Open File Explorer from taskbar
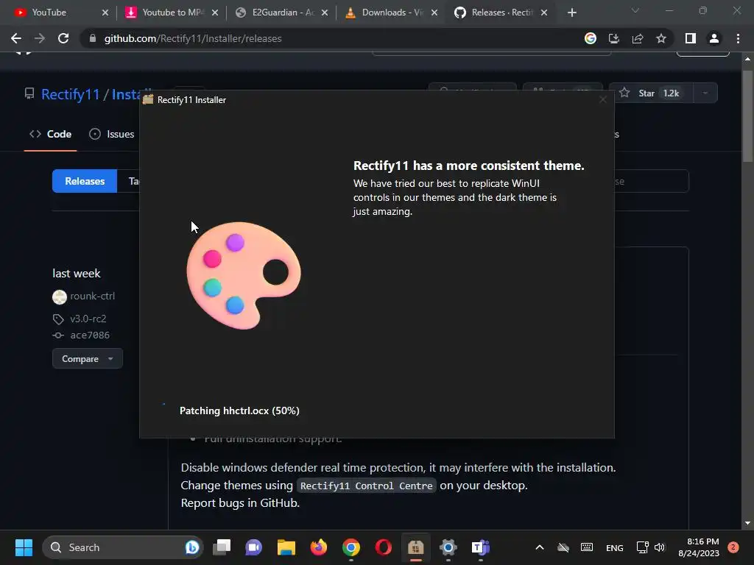754x565 pixels. pyautogui.click(x=286, y=547)
